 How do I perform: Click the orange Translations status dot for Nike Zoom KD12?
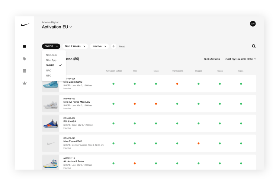[177, 84]
